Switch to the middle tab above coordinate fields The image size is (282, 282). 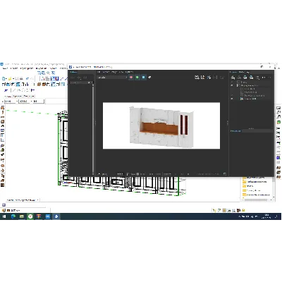[x=17, y=96]
